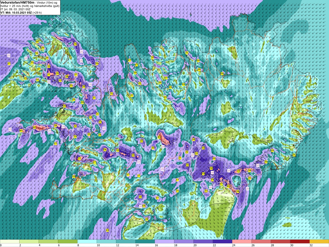
Task: Click the color scale tick label 6
Action: coord(58,245)
